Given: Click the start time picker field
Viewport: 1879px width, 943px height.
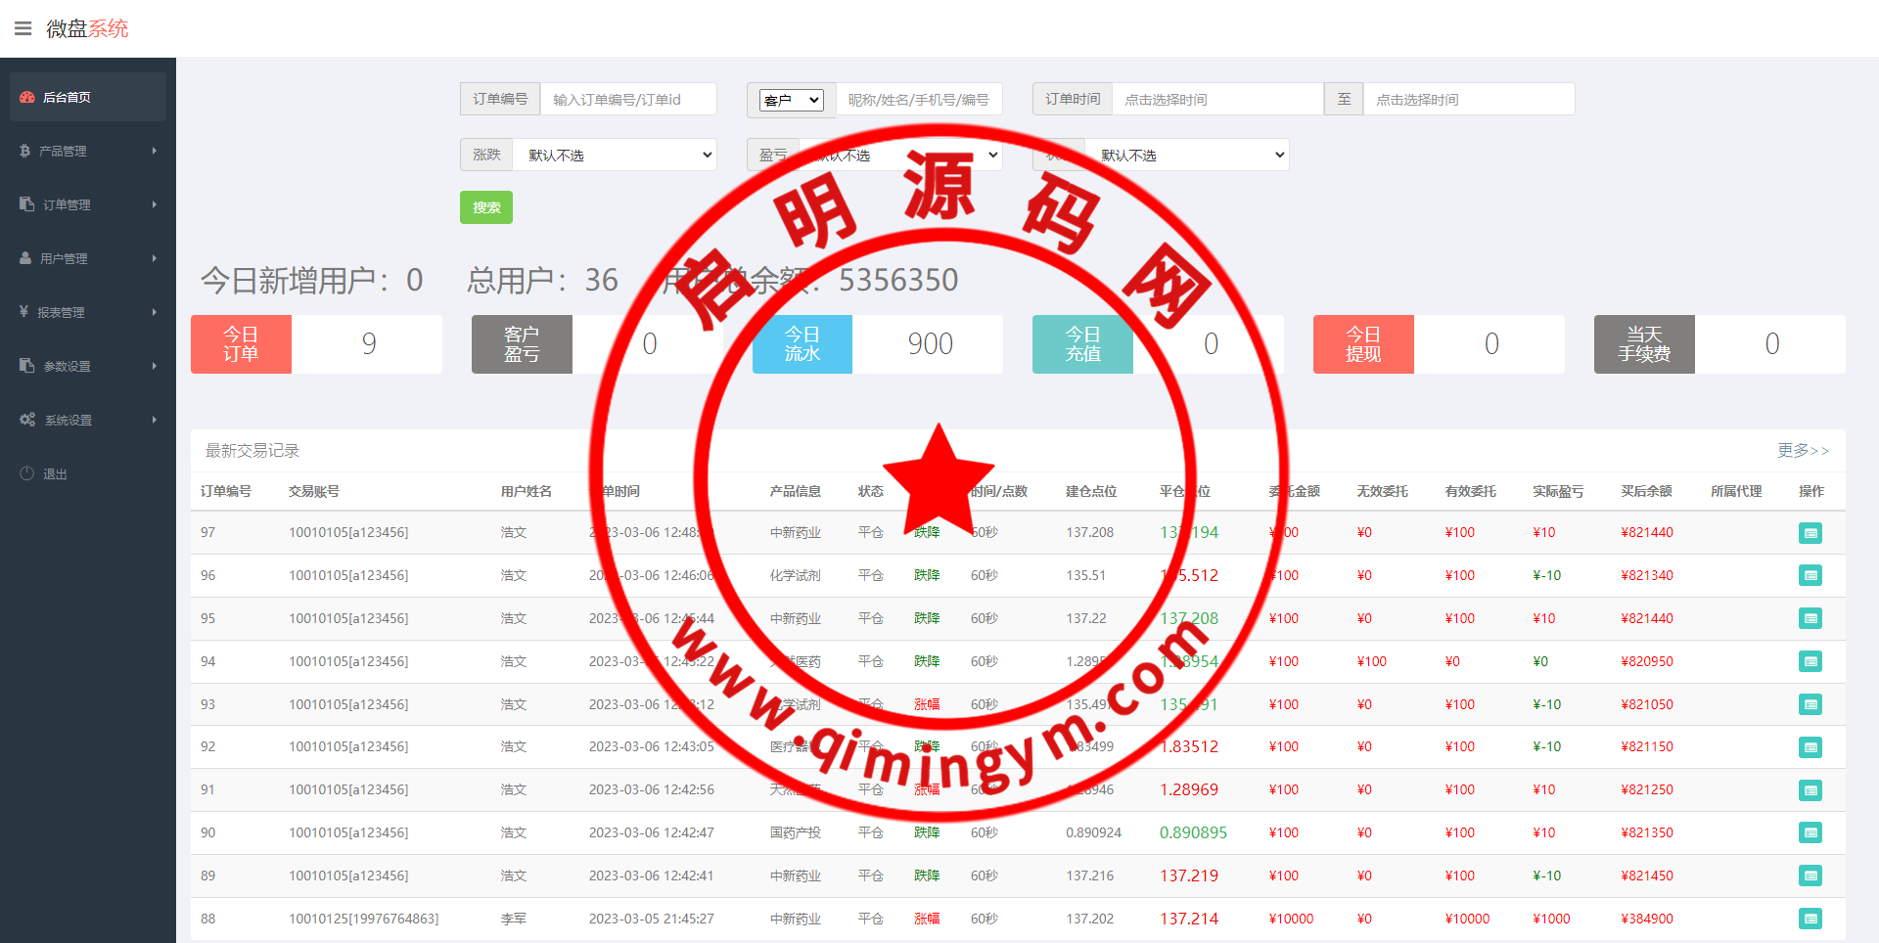Looking at the screenshot, I should coord(1216,100).
